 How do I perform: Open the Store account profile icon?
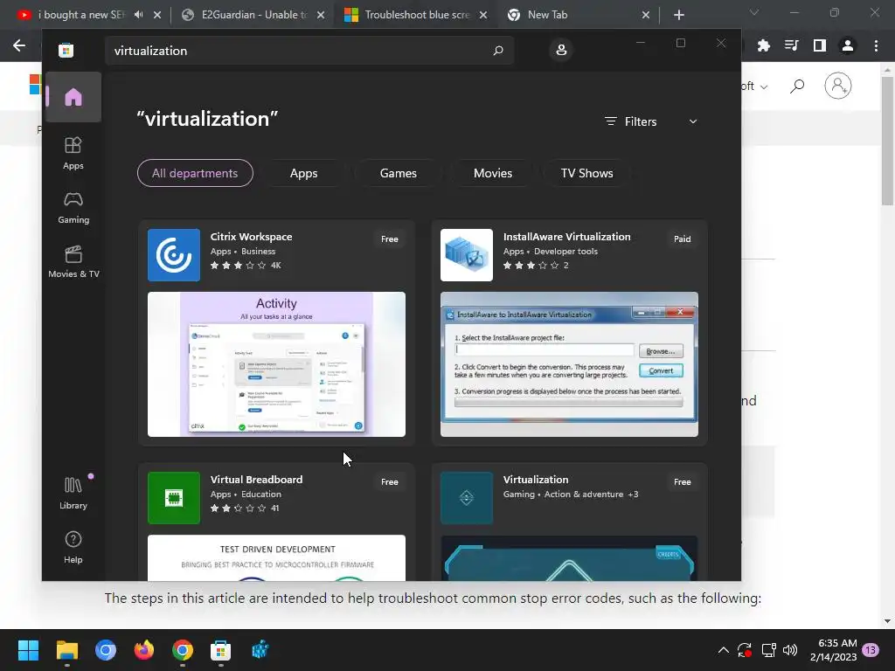(x=561, y=50)
